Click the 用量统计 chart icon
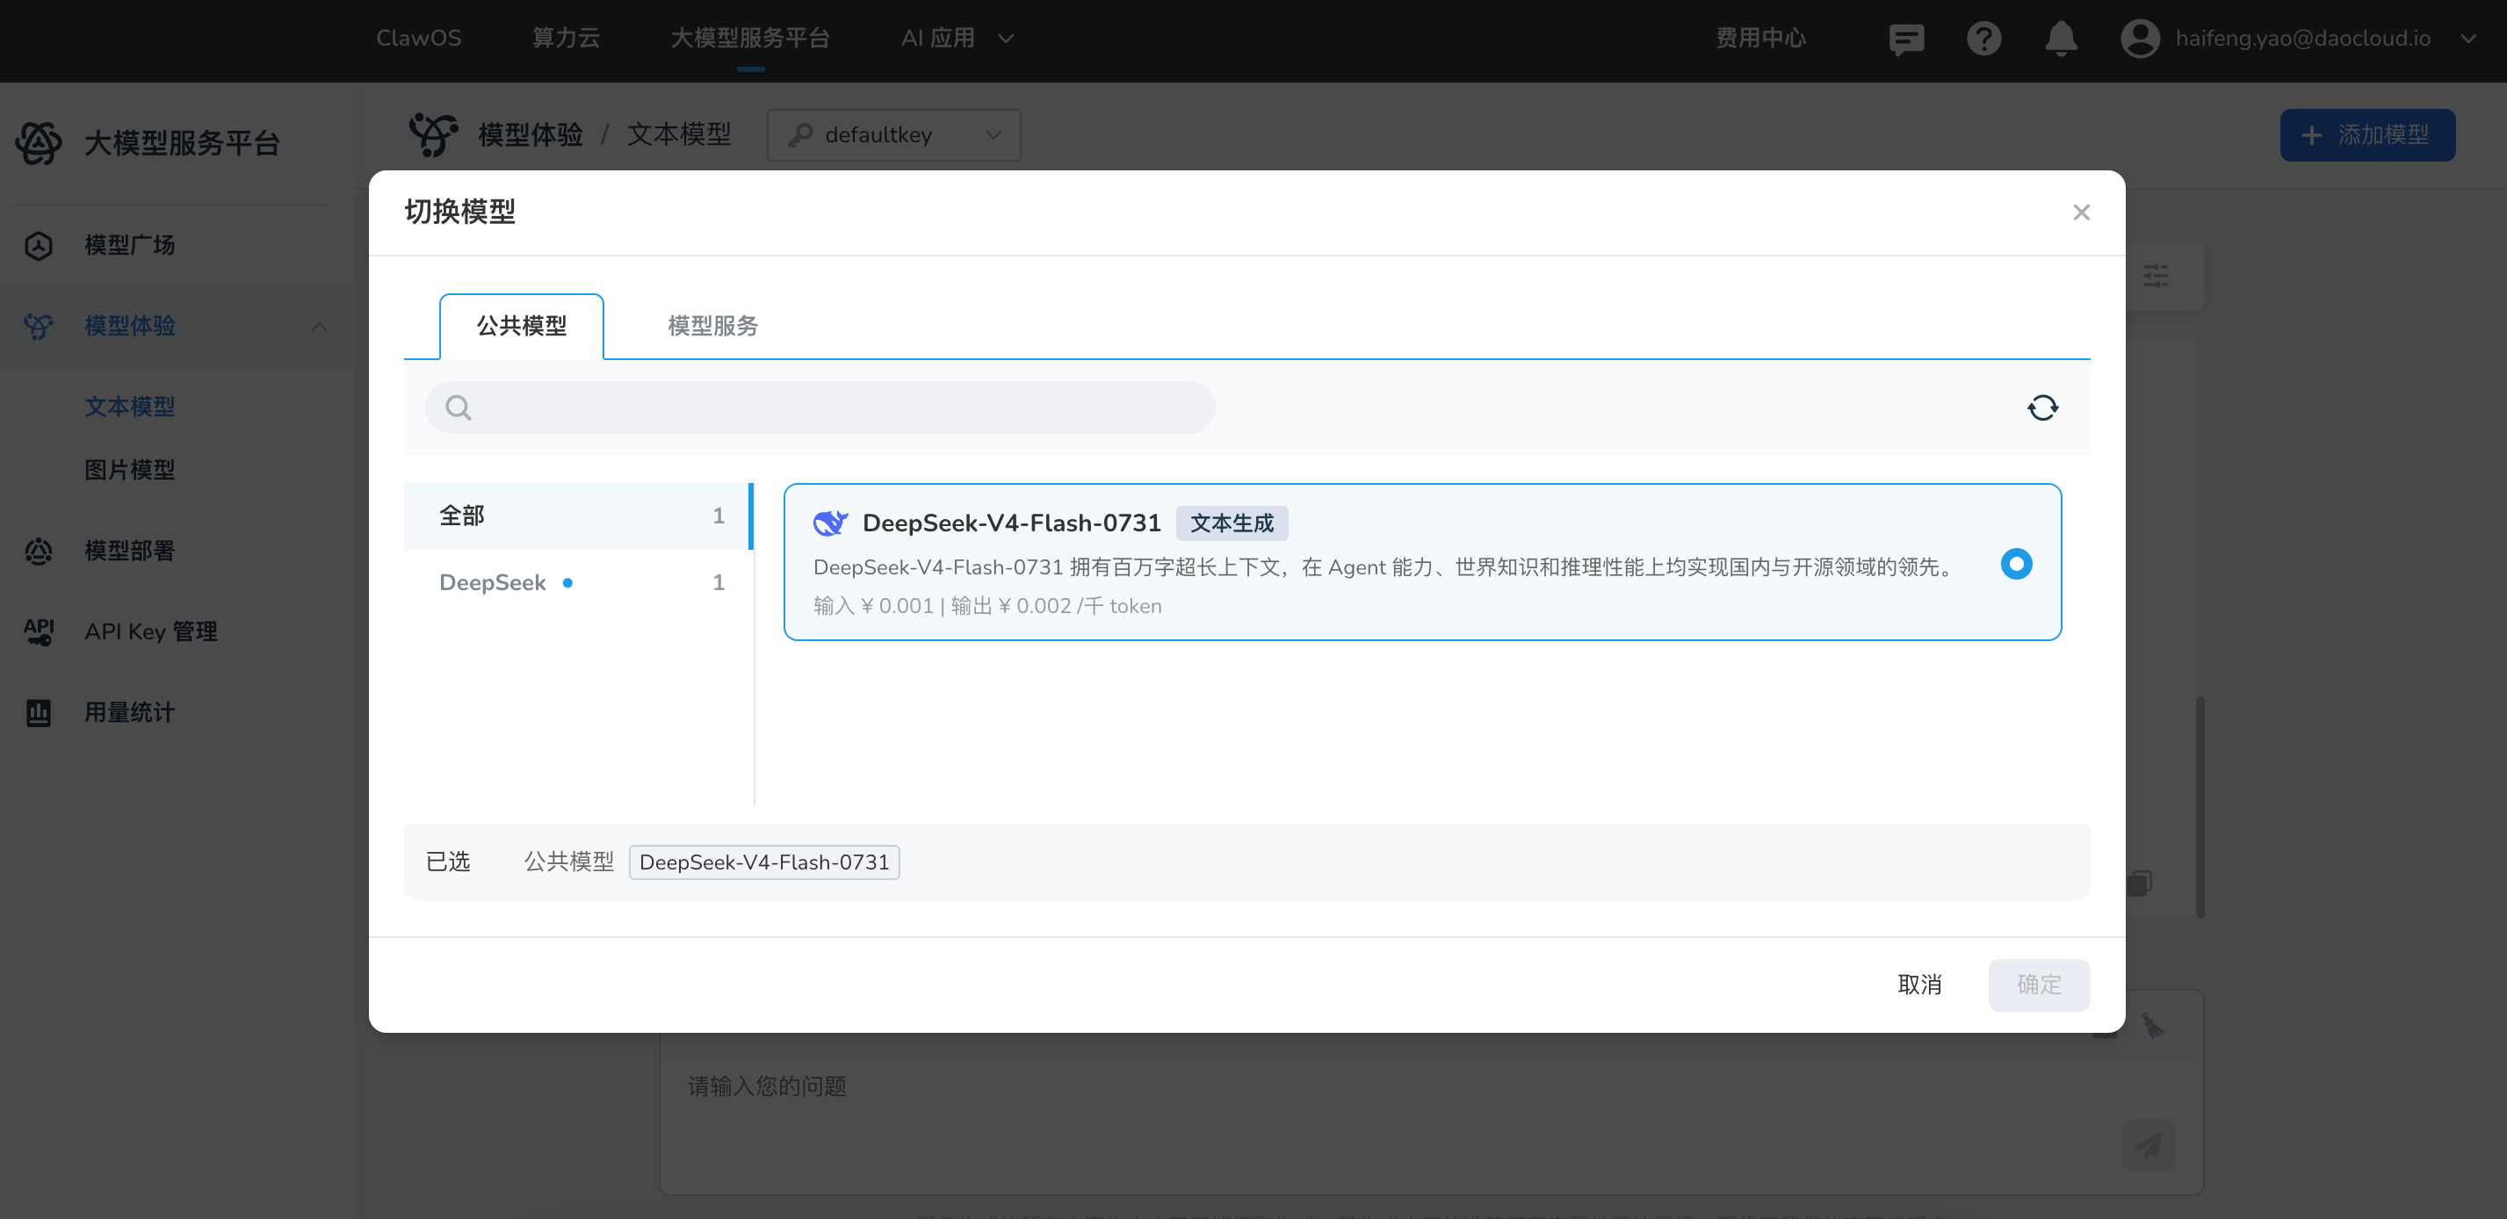 [38, 713]
